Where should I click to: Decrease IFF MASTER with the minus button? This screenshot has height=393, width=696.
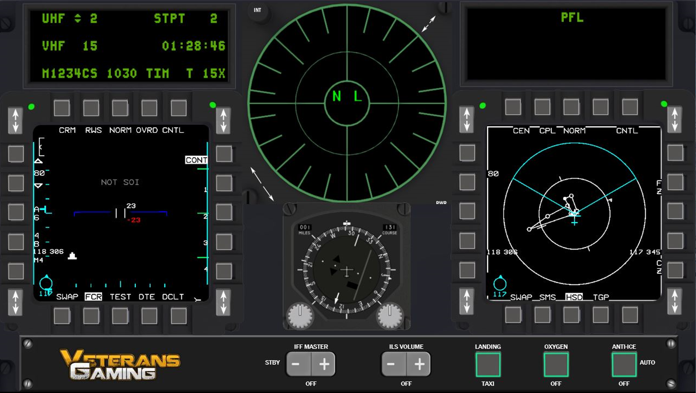tap(296, 364)
